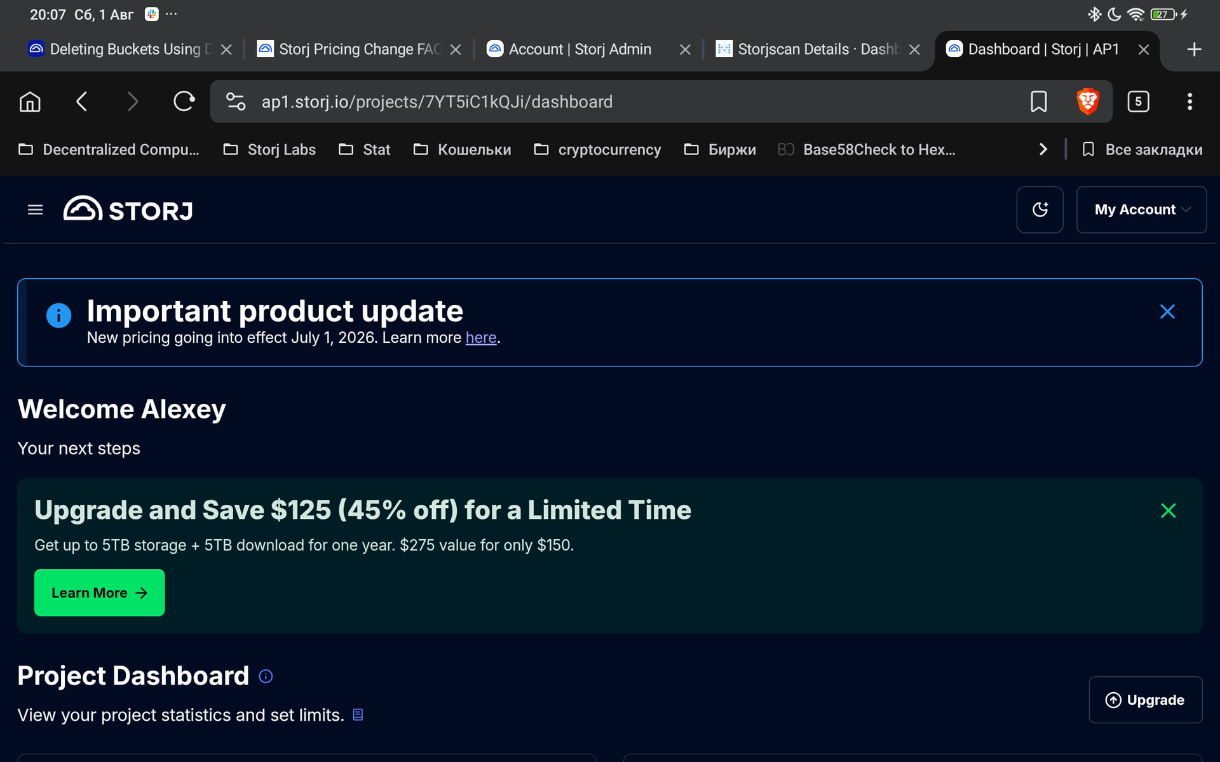The image size is (1220, 762).
Task: Go to browser home icon
Action: click(30, 102)
